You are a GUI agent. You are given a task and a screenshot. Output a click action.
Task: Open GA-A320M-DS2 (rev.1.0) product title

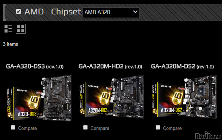tap(182, 66)
